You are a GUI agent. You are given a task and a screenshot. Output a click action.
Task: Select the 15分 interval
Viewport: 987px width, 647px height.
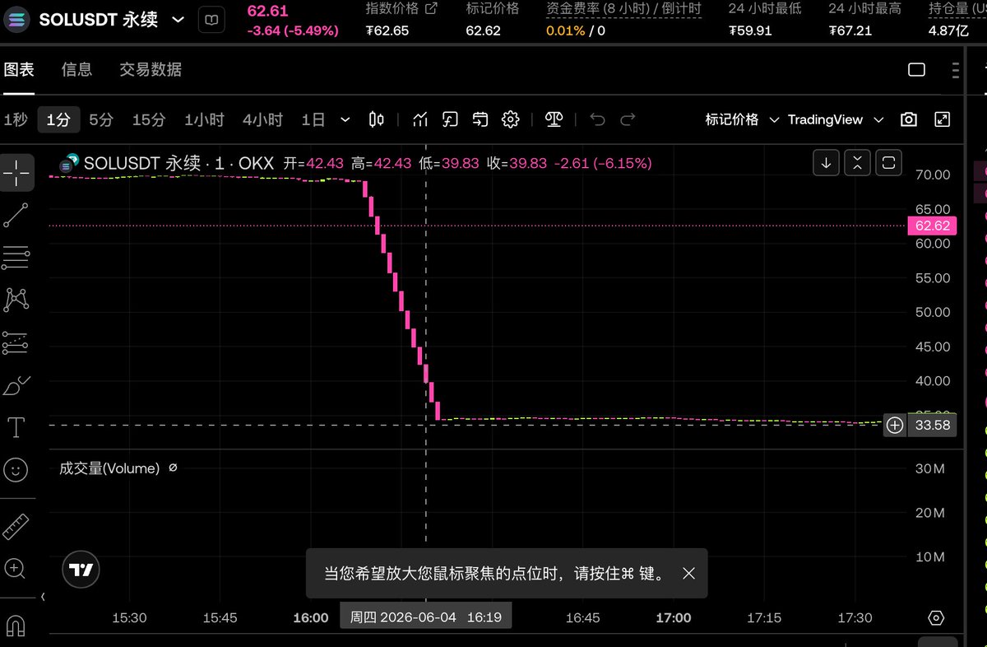click(149, 119)
